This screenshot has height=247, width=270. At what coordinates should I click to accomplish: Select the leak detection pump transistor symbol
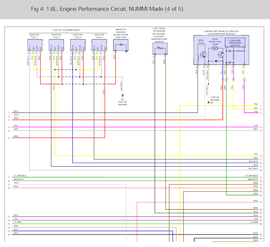(x=221, y=55)
